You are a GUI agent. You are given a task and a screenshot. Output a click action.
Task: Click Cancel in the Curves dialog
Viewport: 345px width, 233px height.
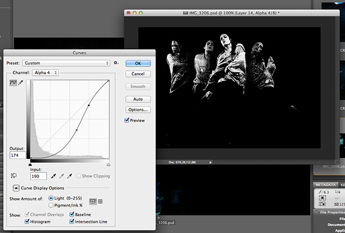coord(138,74)
